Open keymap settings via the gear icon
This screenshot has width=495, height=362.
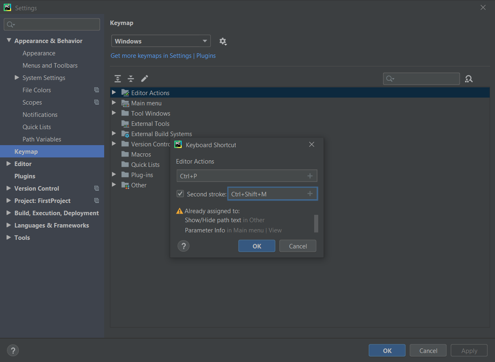(x=223, y=41)
